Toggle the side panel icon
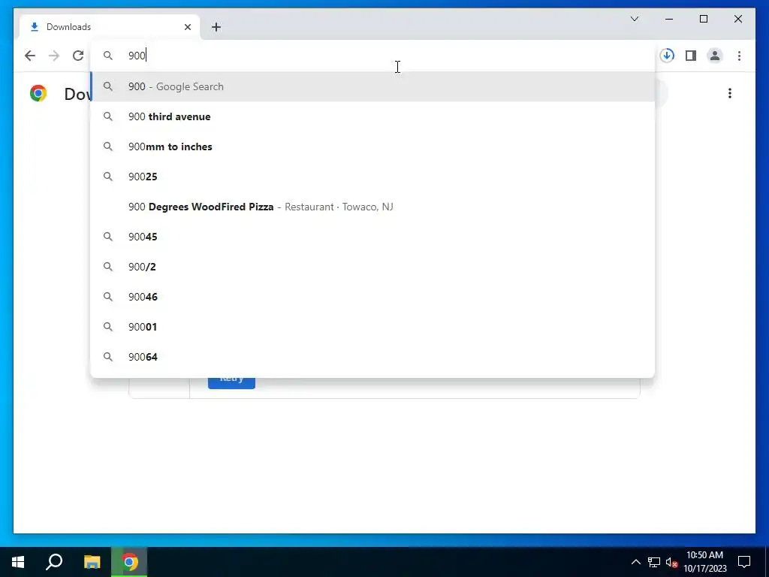 tap(691, 56)
